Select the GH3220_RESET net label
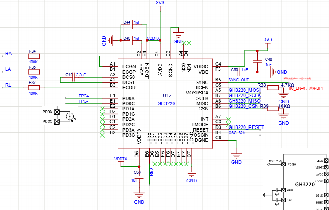 click(x=246, y=127)
